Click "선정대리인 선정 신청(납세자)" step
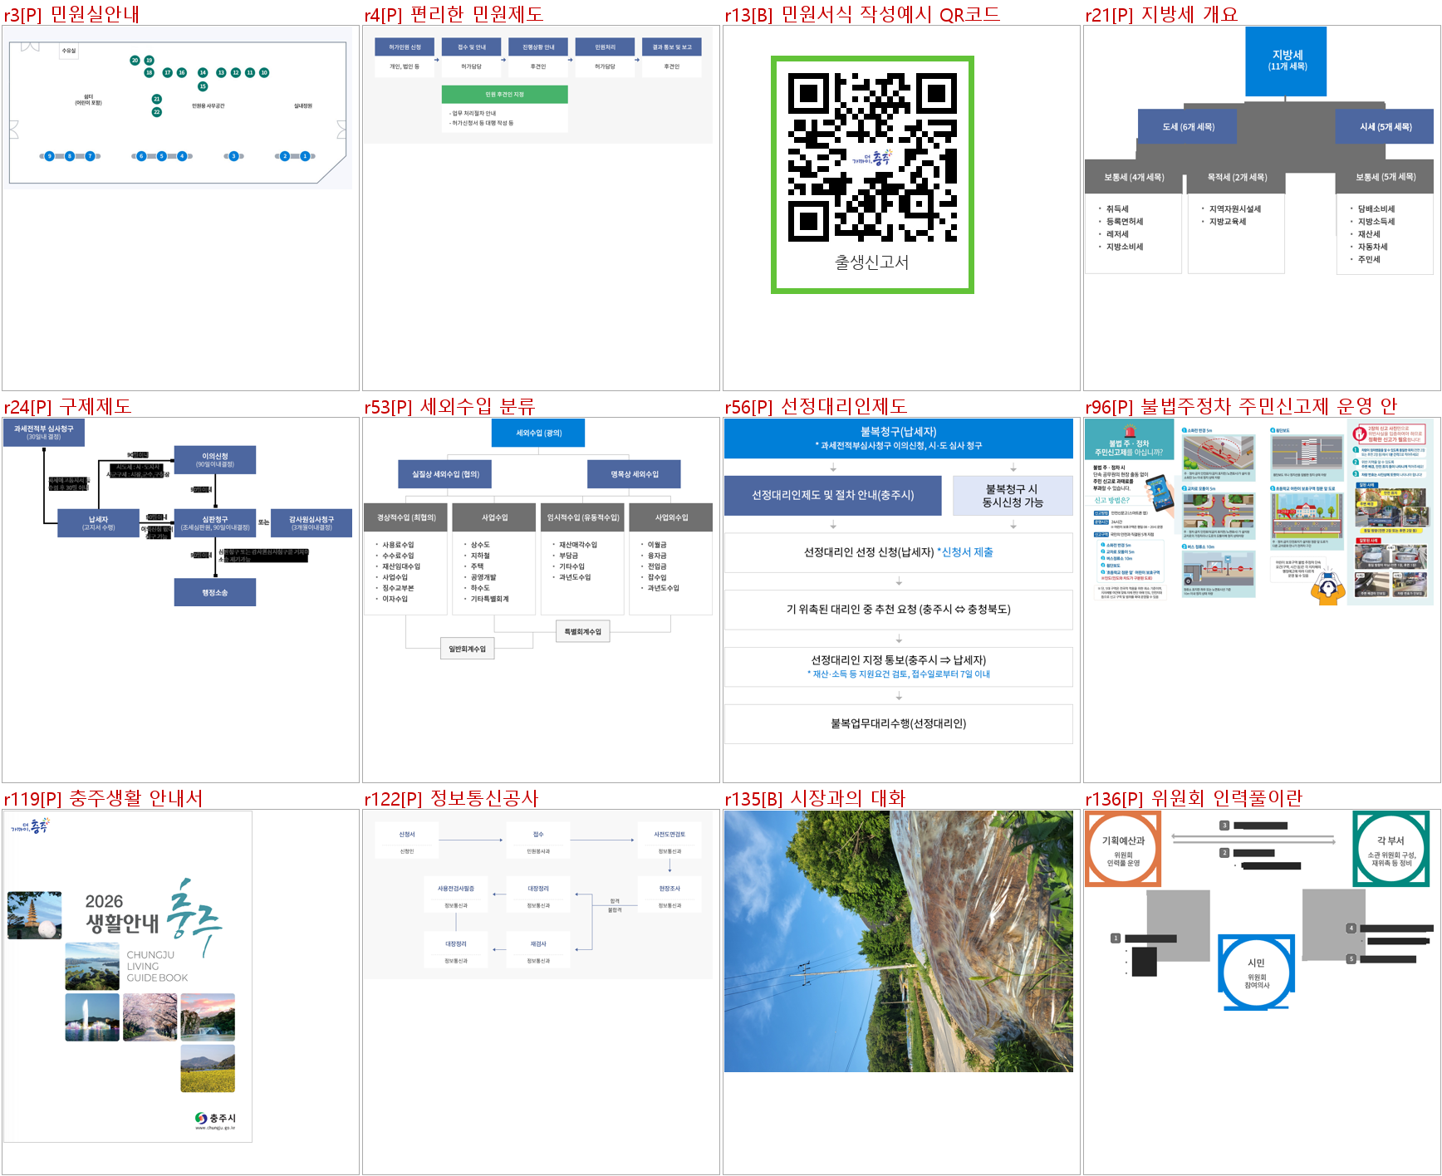The width and height of the screenshot is (1442, 1176). [899, 552]
